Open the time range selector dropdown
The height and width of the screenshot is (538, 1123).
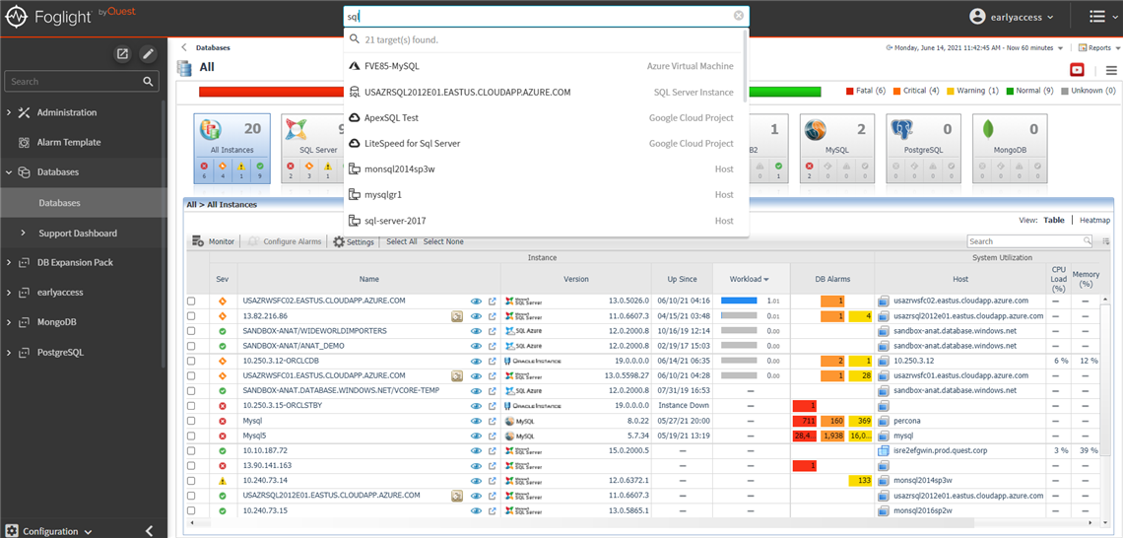point(975,48)
